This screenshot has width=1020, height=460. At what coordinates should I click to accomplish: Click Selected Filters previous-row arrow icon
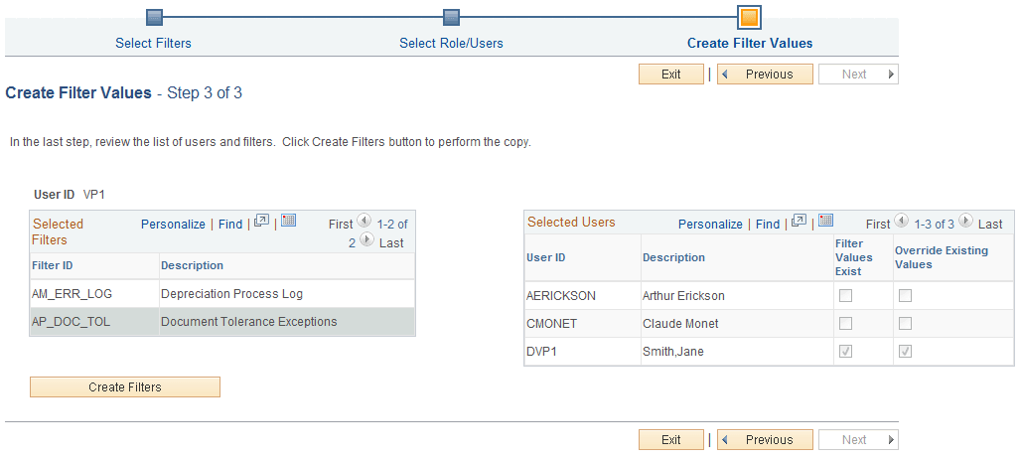point(364,222)
